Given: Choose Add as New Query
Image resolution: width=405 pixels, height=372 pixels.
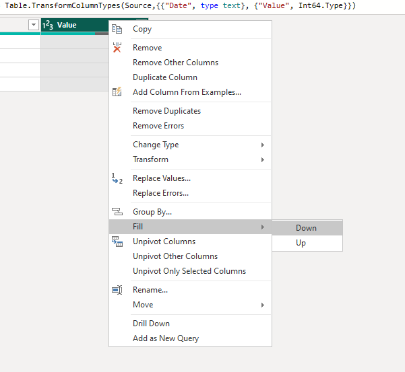Looking at the screenshot, I should click(x=190, y=338).
